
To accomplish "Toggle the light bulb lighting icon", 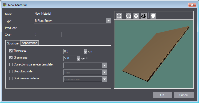I will click(153, 16).
